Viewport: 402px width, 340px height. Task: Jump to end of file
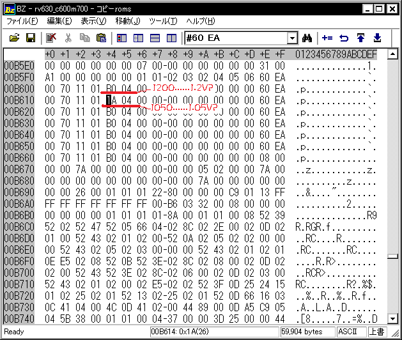click(x=377, y=38)
